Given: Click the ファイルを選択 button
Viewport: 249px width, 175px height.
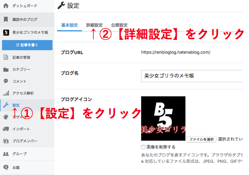Looking at the screenshot, I should (x=201, y=139).
